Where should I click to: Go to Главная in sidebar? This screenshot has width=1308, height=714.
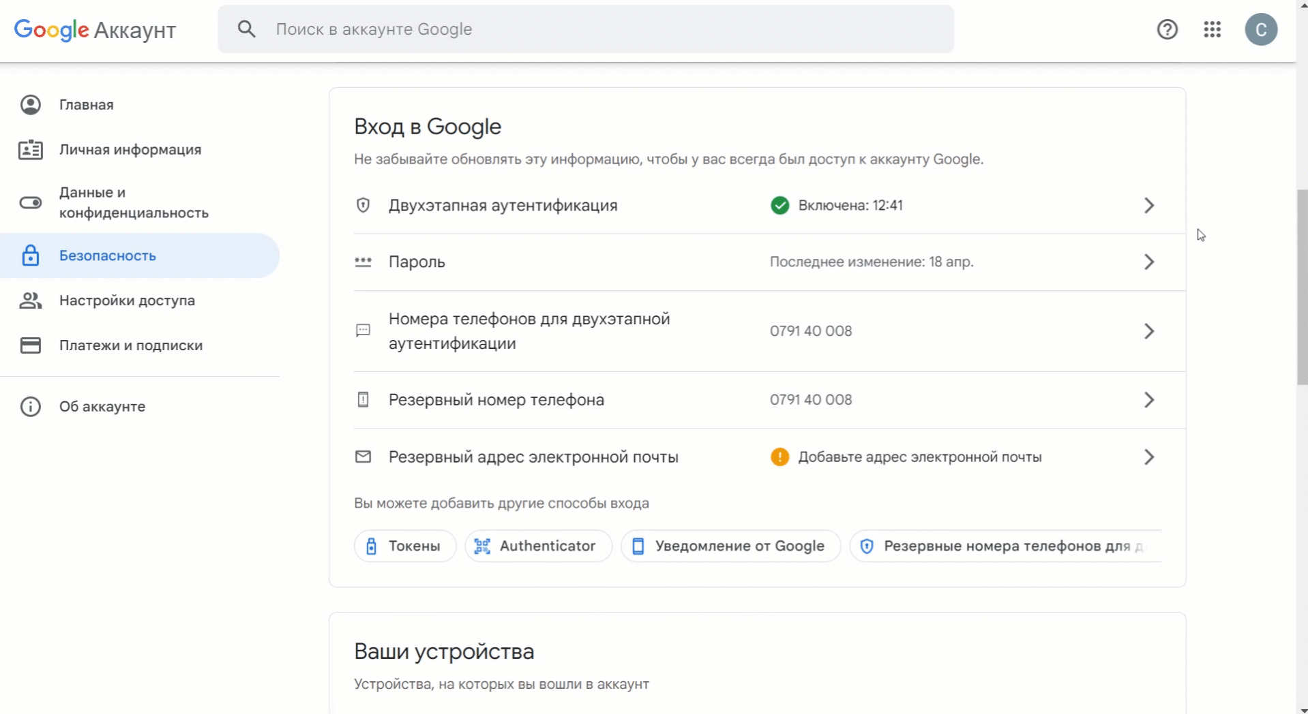click(x=140, y=104)
